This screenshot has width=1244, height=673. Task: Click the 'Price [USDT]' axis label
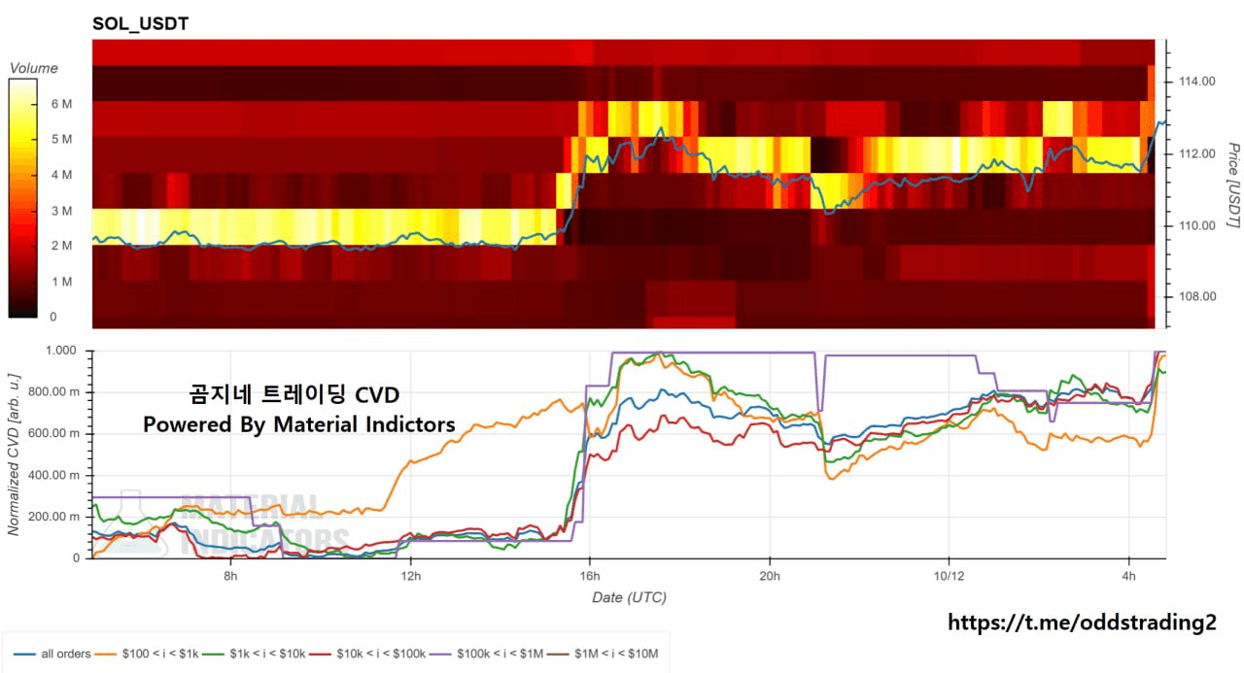coord(1233,185)
